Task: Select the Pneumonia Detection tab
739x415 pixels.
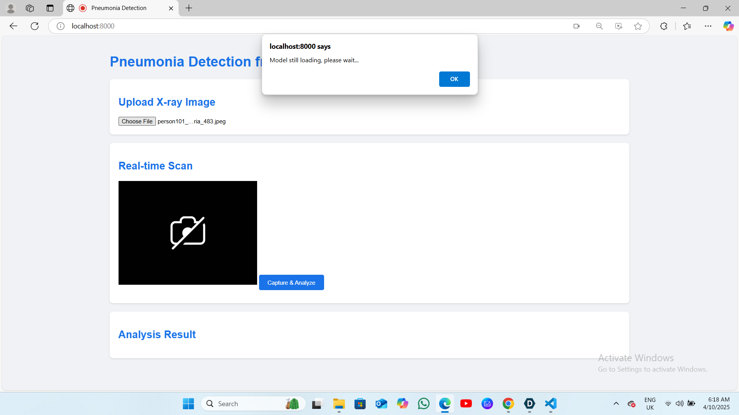Action: [119, 8]
